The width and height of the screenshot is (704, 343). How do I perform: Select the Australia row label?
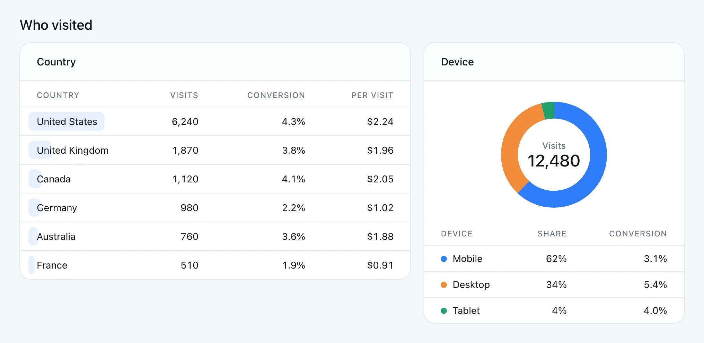(56, 236)
